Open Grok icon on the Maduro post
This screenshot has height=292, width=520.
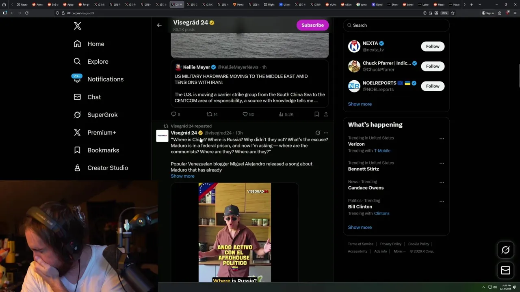point(318,133)
